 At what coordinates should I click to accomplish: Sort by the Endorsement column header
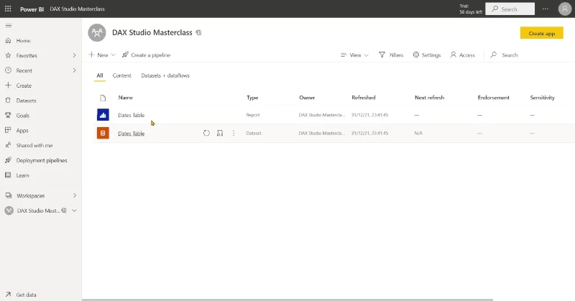pyautogui.click(x=493, y=98)
